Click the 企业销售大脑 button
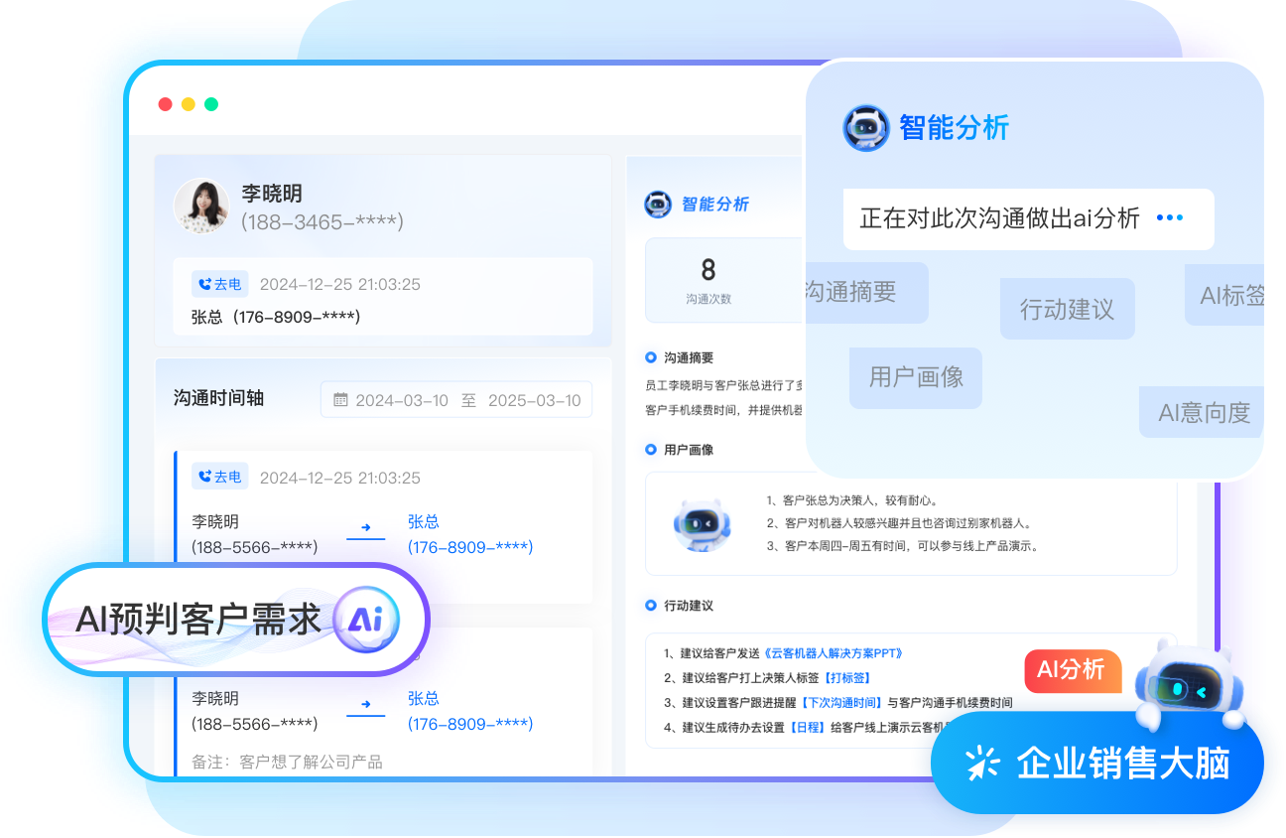The image size is (1286, 838). coord(1097,763)
